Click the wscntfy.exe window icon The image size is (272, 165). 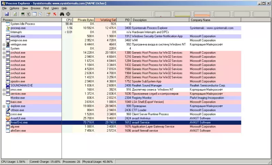click(x=8, y=36)
